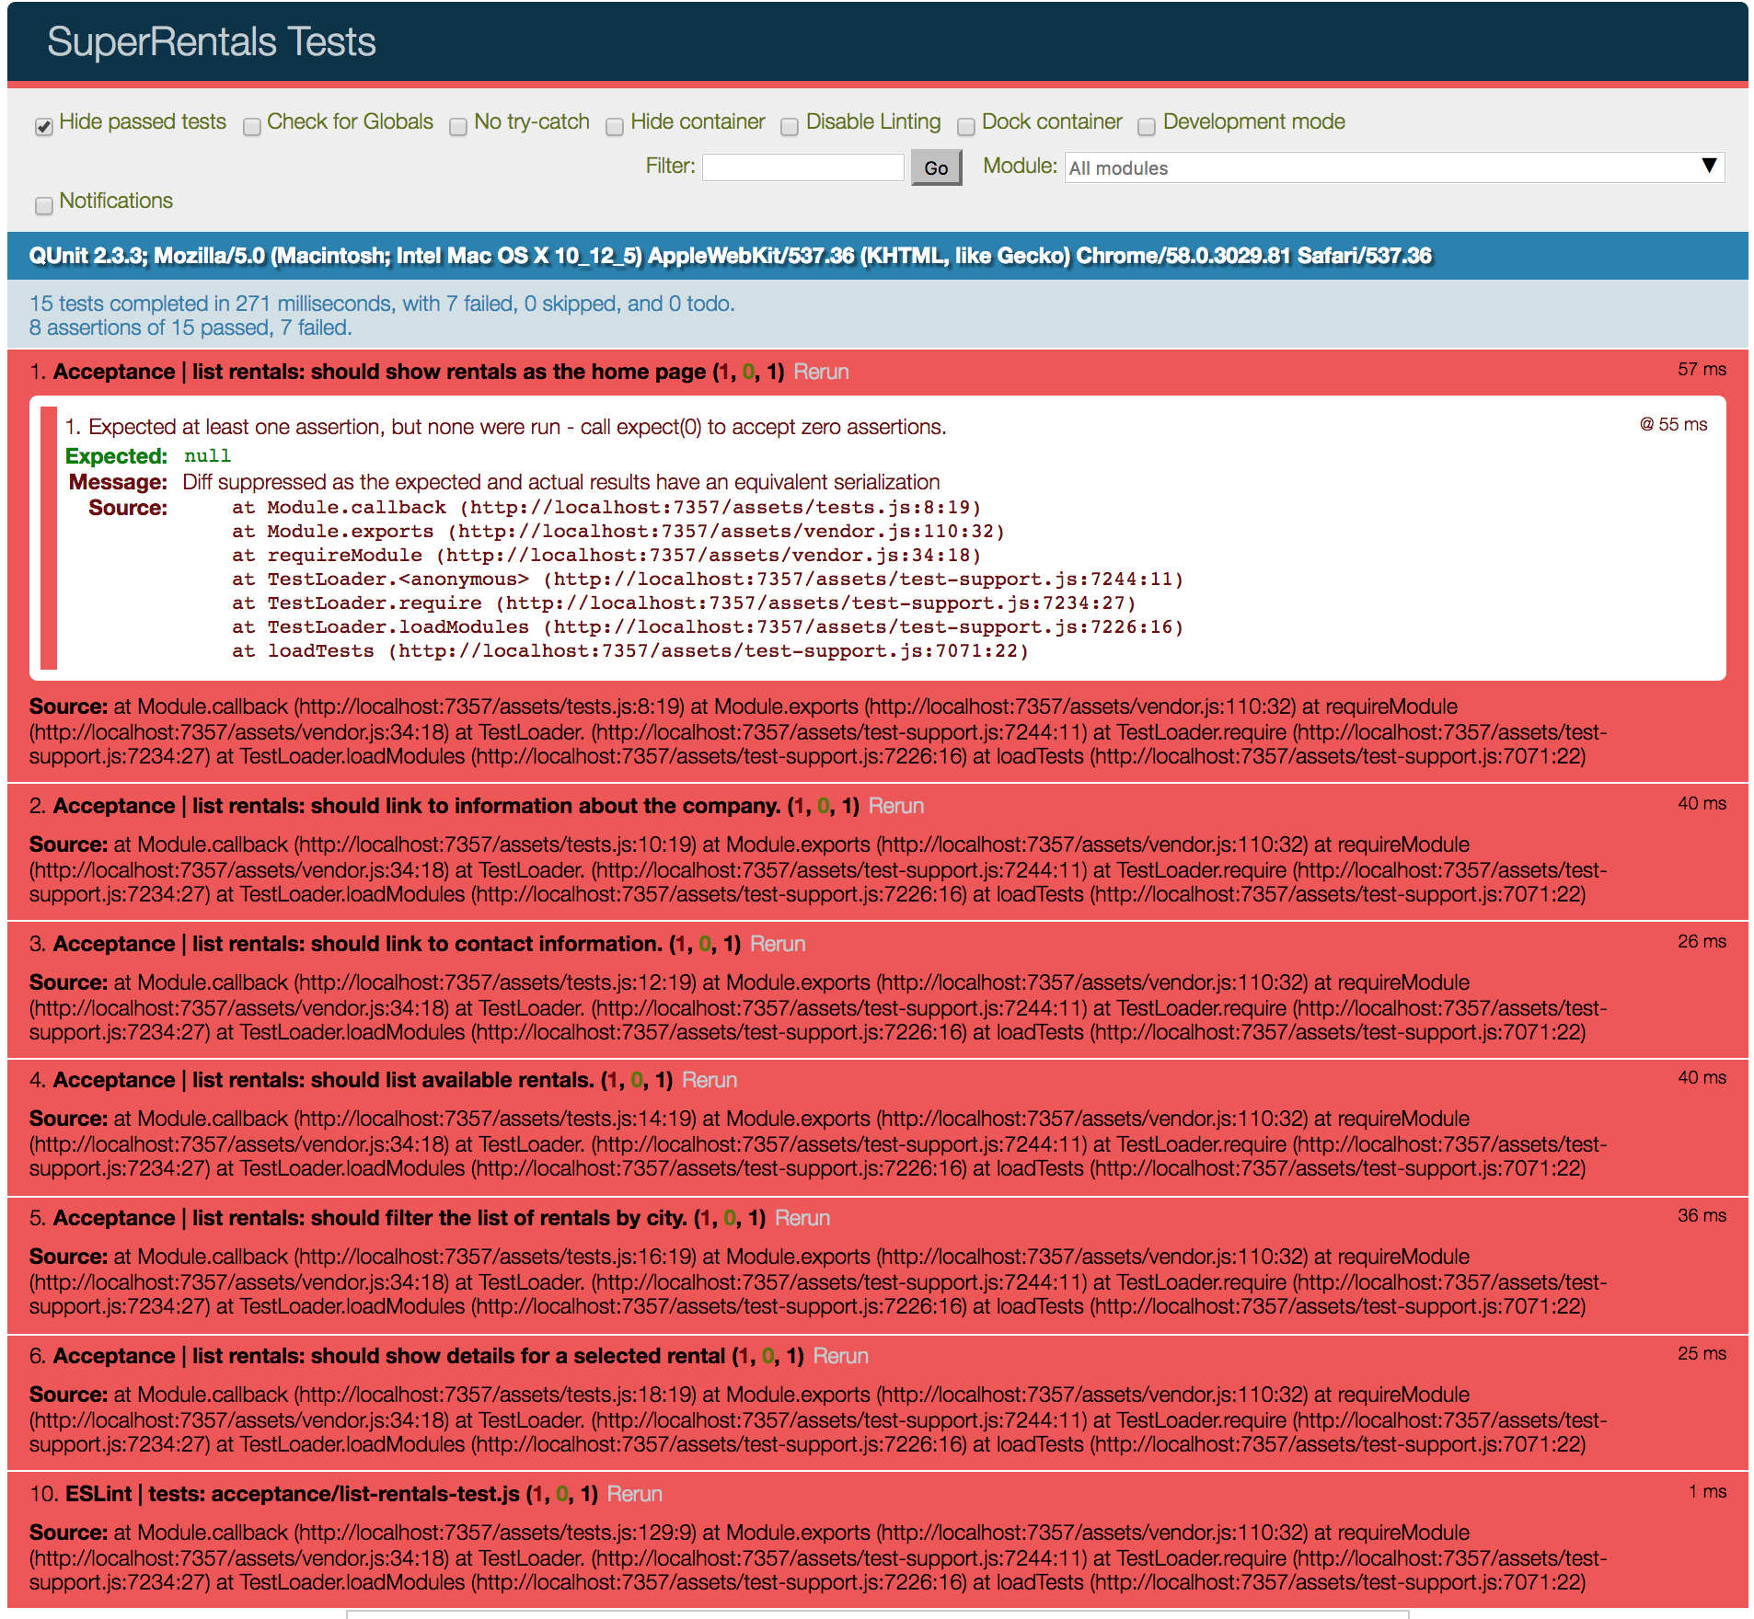Click the Go button next to Filter
This screenshot has width=1754, height=1619.
935,167
